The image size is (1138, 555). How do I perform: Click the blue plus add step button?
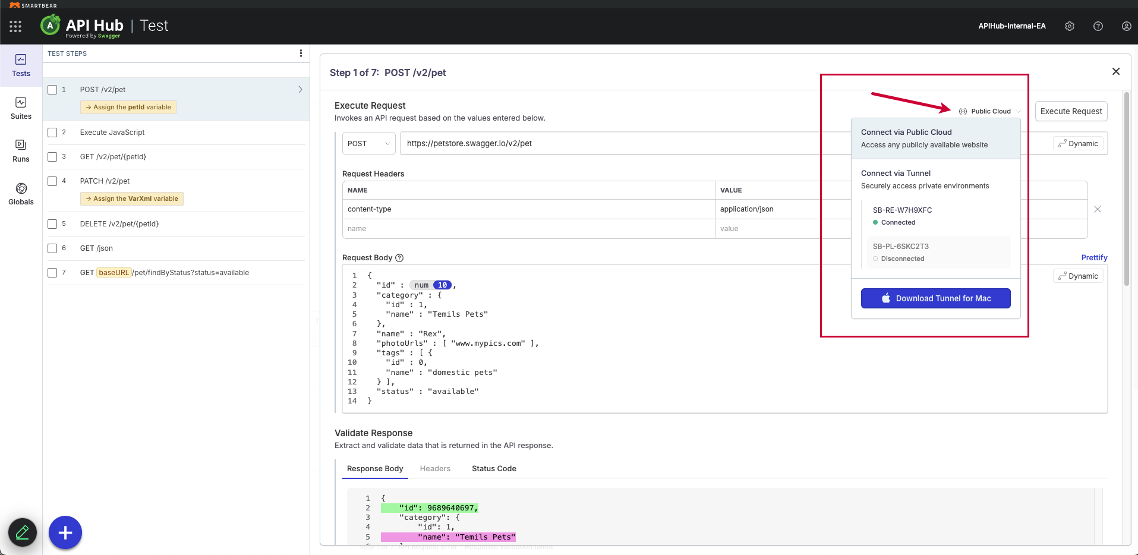pyautogui.click(x=65, y=532)
